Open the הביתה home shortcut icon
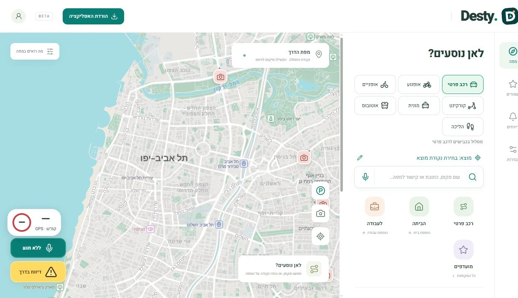The height and width of the screenshot is (298, 518). pyautogui.click(x=419, y=207)
